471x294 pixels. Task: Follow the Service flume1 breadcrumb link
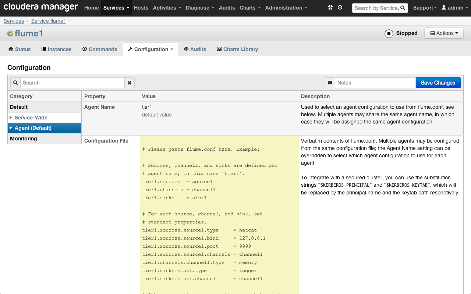[49, 21]
